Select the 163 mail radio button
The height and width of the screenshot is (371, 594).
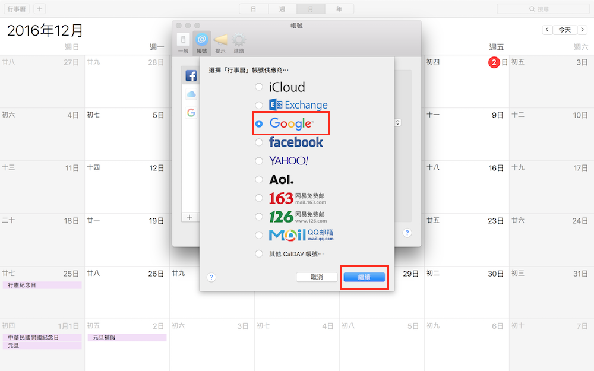tap(259, 198)
